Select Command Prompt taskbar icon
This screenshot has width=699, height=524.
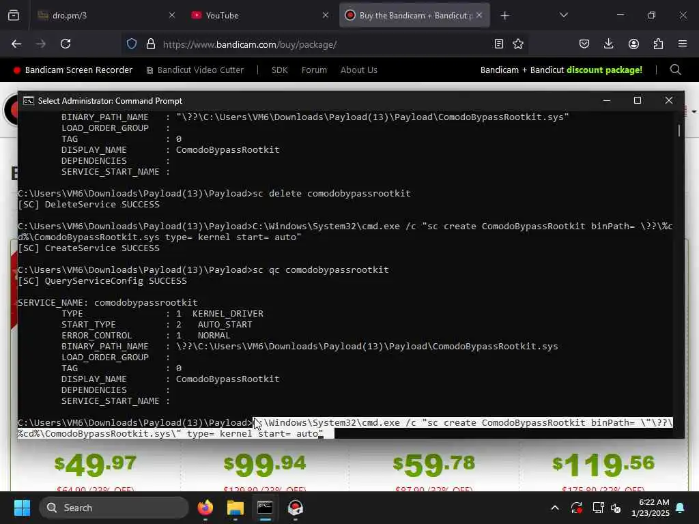point(265,508)
